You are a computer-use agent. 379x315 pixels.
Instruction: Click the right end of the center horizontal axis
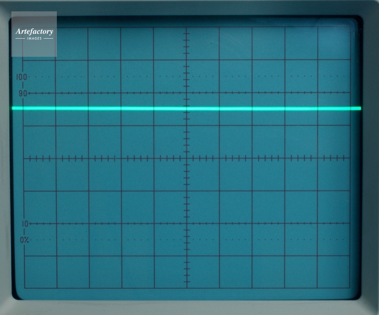(349, 158)
